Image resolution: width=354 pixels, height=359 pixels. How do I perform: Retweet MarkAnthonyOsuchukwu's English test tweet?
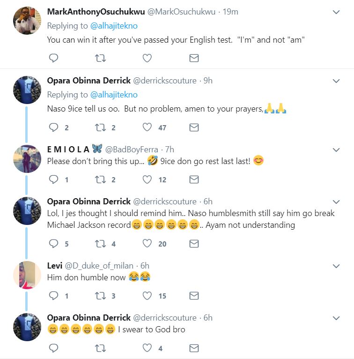[x=101, y=58]
